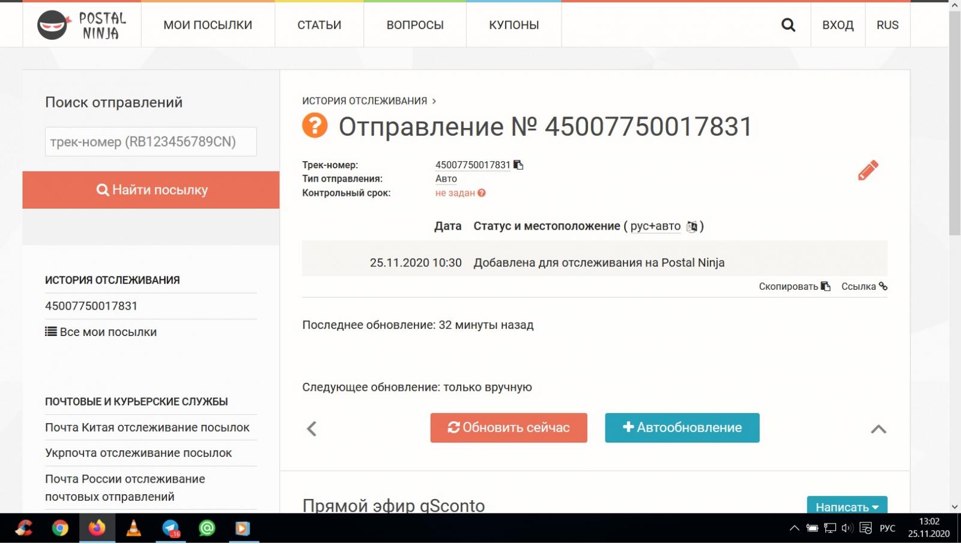Open the site search magnifier icon

coord(788,25)
